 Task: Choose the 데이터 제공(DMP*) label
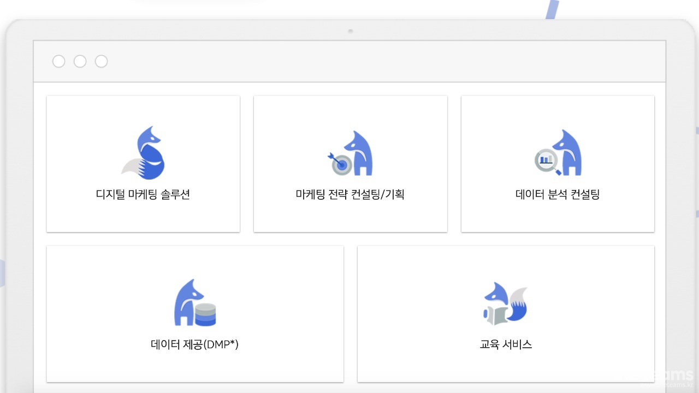(195, 345)
